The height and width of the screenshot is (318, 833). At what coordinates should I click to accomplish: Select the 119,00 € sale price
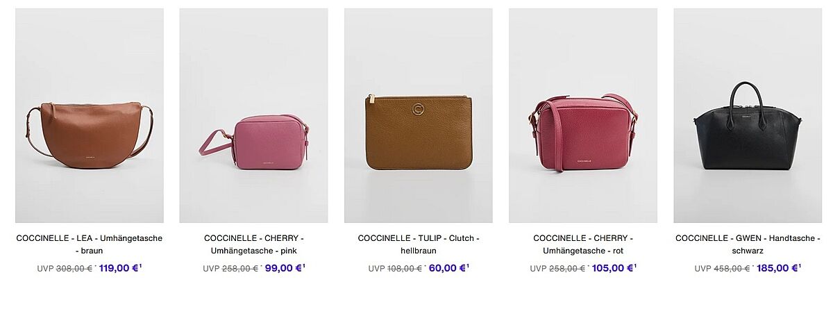119,268
